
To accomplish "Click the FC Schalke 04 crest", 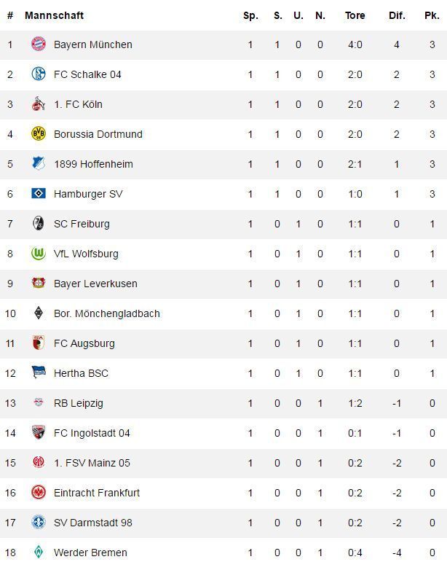I will tap(39, 74).
